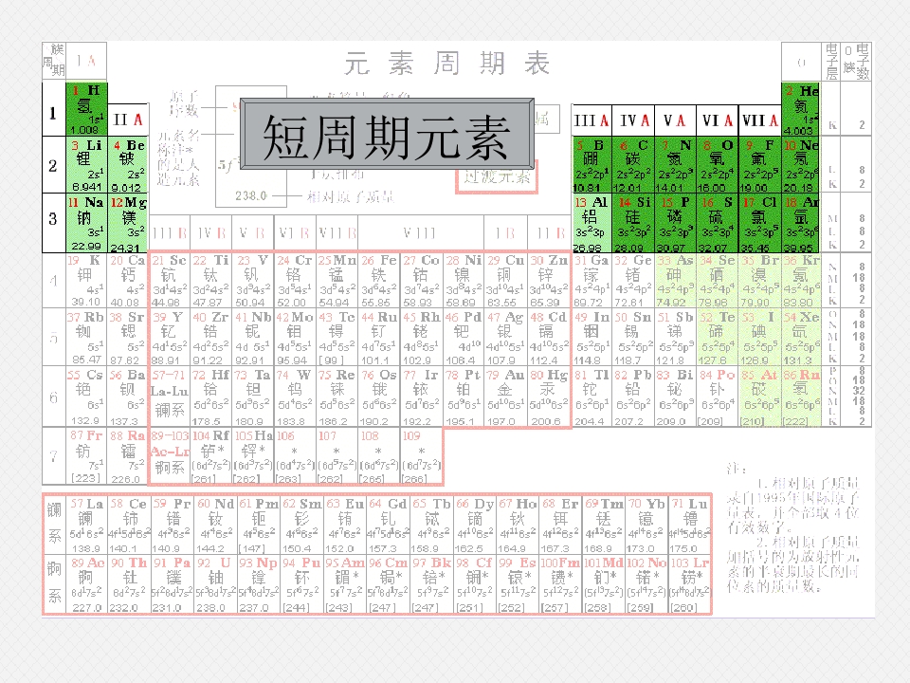
Task: Select the VIIA group header
Action: click(759, 120)
